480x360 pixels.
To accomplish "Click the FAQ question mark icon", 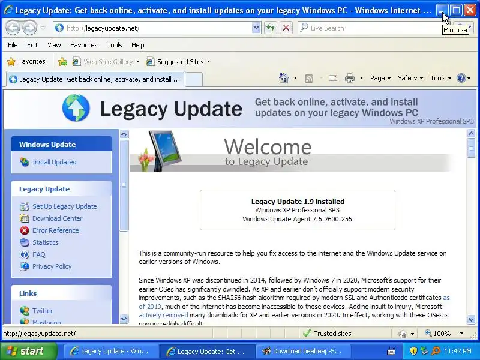I will coord(25,254).
